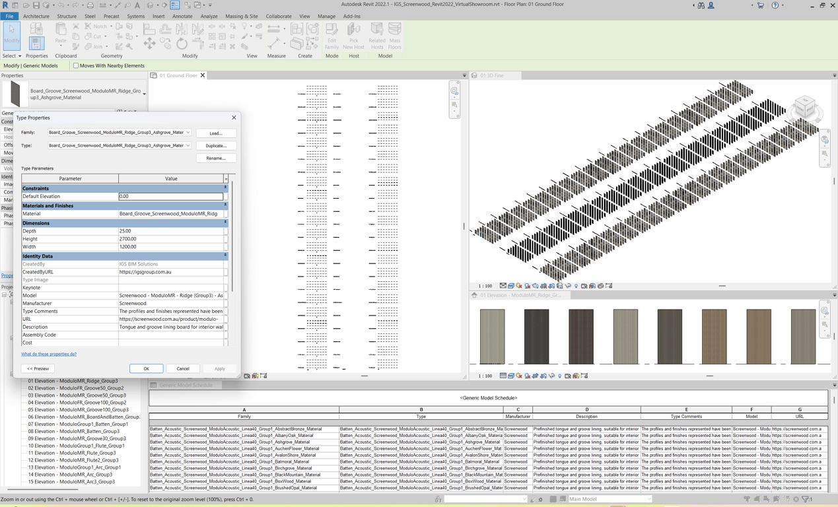The image size is (838, 507).
Task: Open 'What do these properties do?' link
Action: [x=49, y=355]
